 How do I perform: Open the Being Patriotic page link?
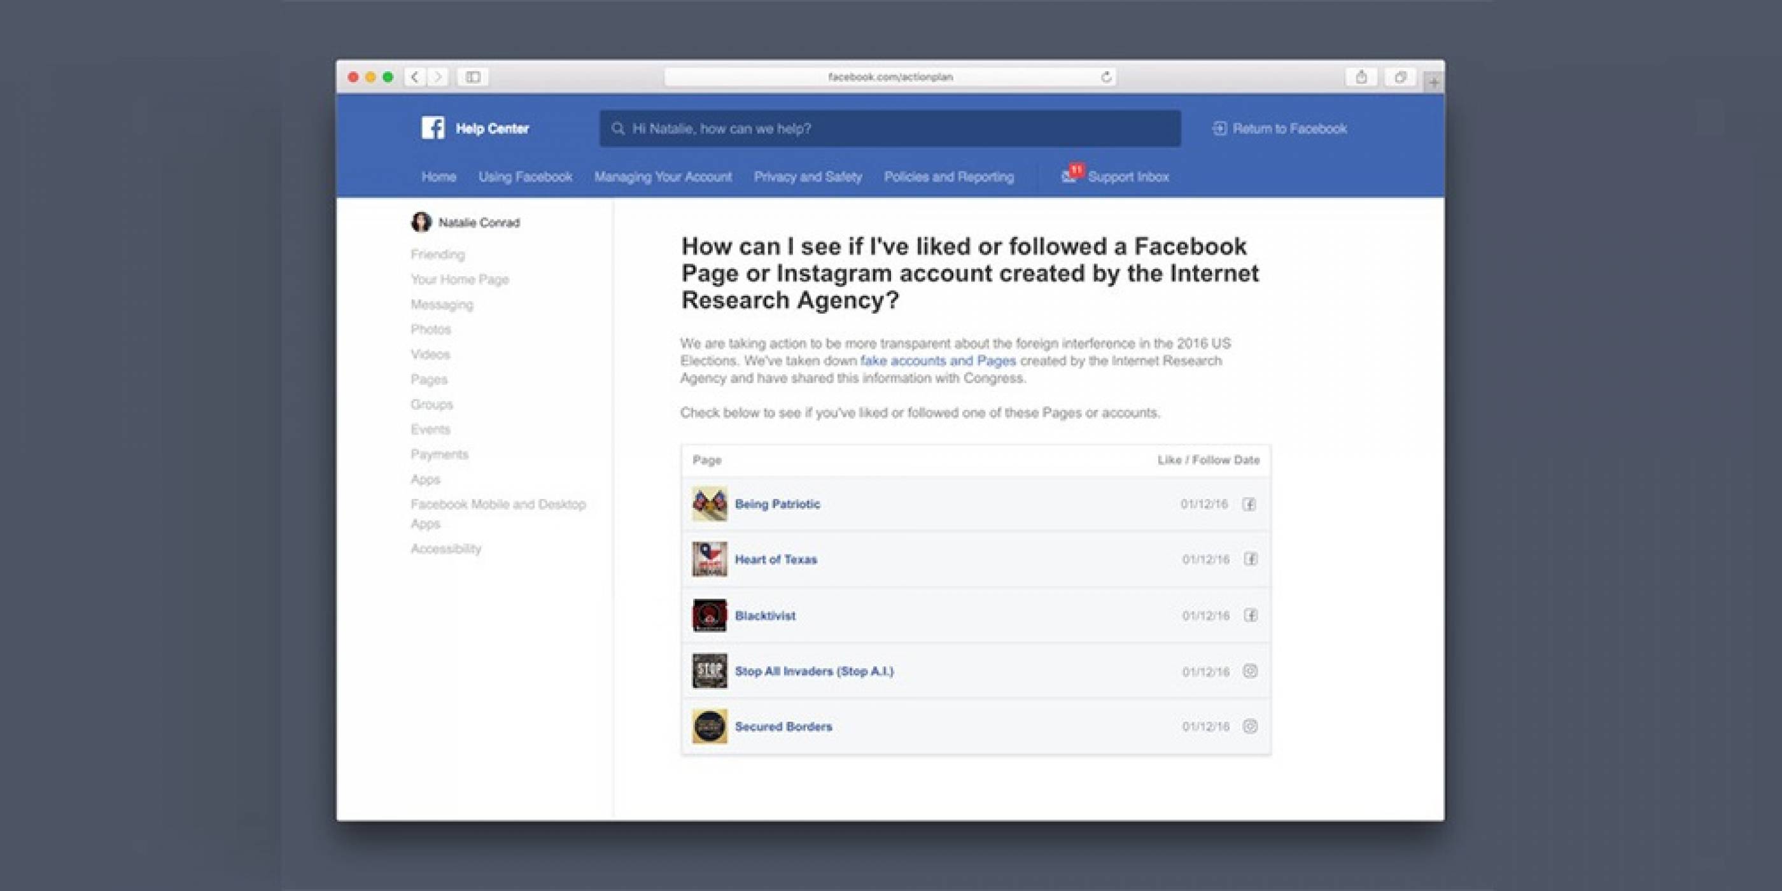tap(778, 504)
